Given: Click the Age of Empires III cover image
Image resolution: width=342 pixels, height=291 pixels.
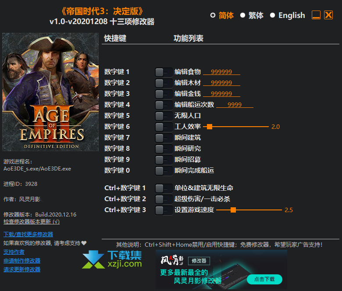Looking at the screenshot, I should pos(50,92).
